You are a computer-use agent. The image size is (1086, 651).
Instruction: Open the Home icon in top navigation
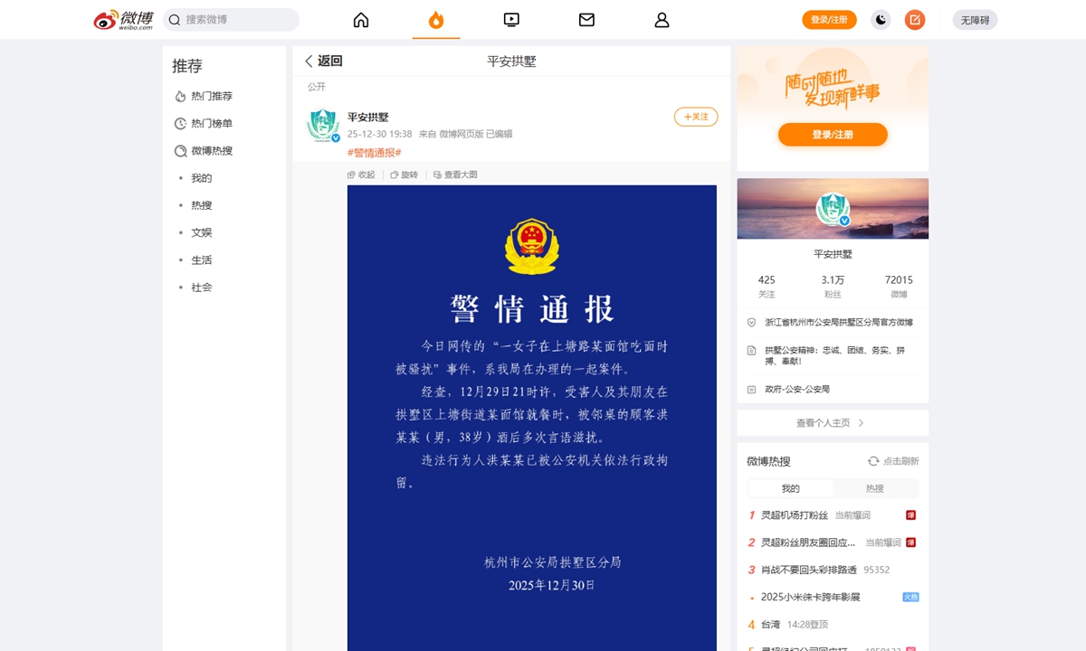tap(360, 19)
